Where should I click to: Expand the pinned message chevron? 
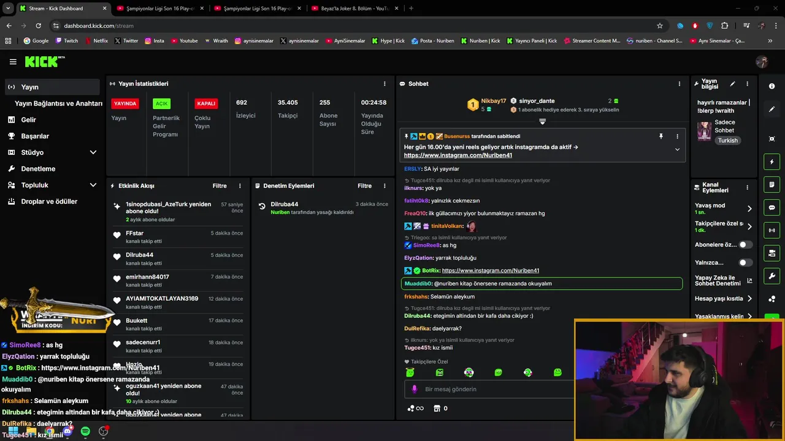[x=677, y=149]
